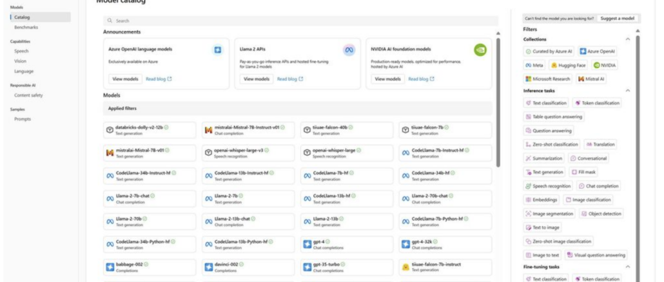Open Benchmarks in the left navigation
Screen dimensions: 664x282
pyautogui.click(x=26, y=27)
